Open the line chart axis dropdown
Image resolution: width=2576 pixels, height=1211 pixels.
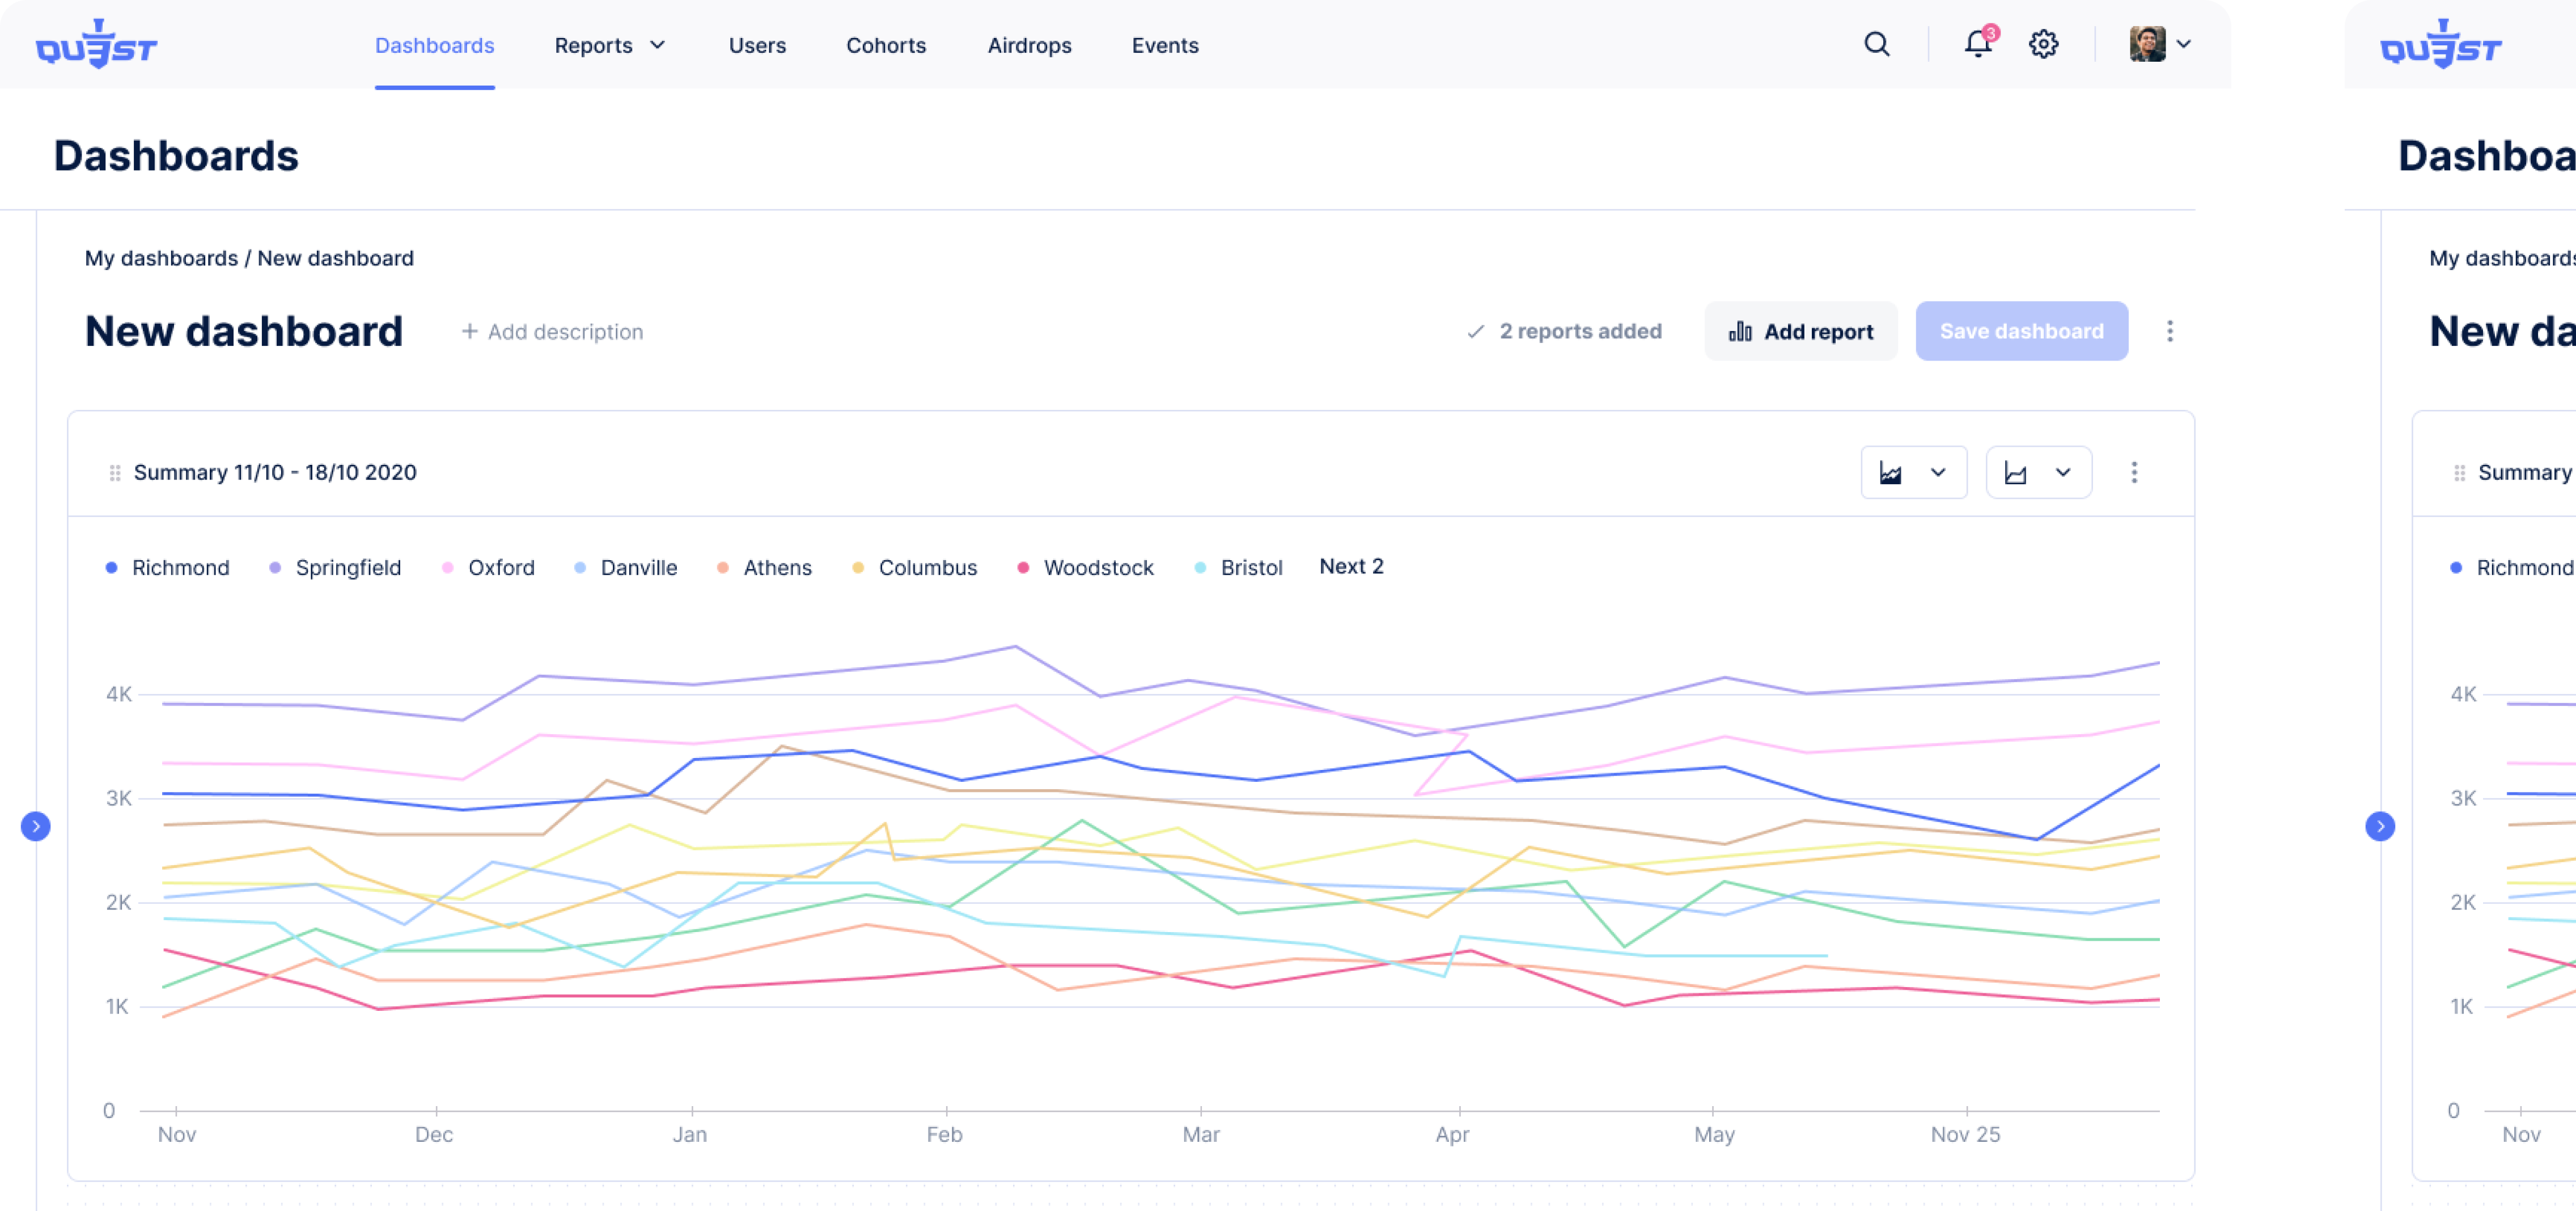(2038, 472)
